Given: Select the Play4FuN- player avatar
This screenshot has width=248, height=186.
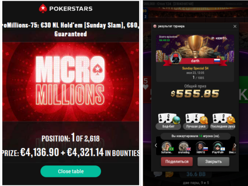Looking at the screenshot, I should (x=218, y=146).
